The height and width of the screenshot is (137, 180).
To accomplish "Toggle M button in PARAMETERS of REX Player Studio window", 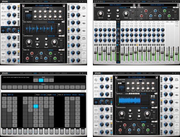I will pyautogui.click(x=26, y=12).
